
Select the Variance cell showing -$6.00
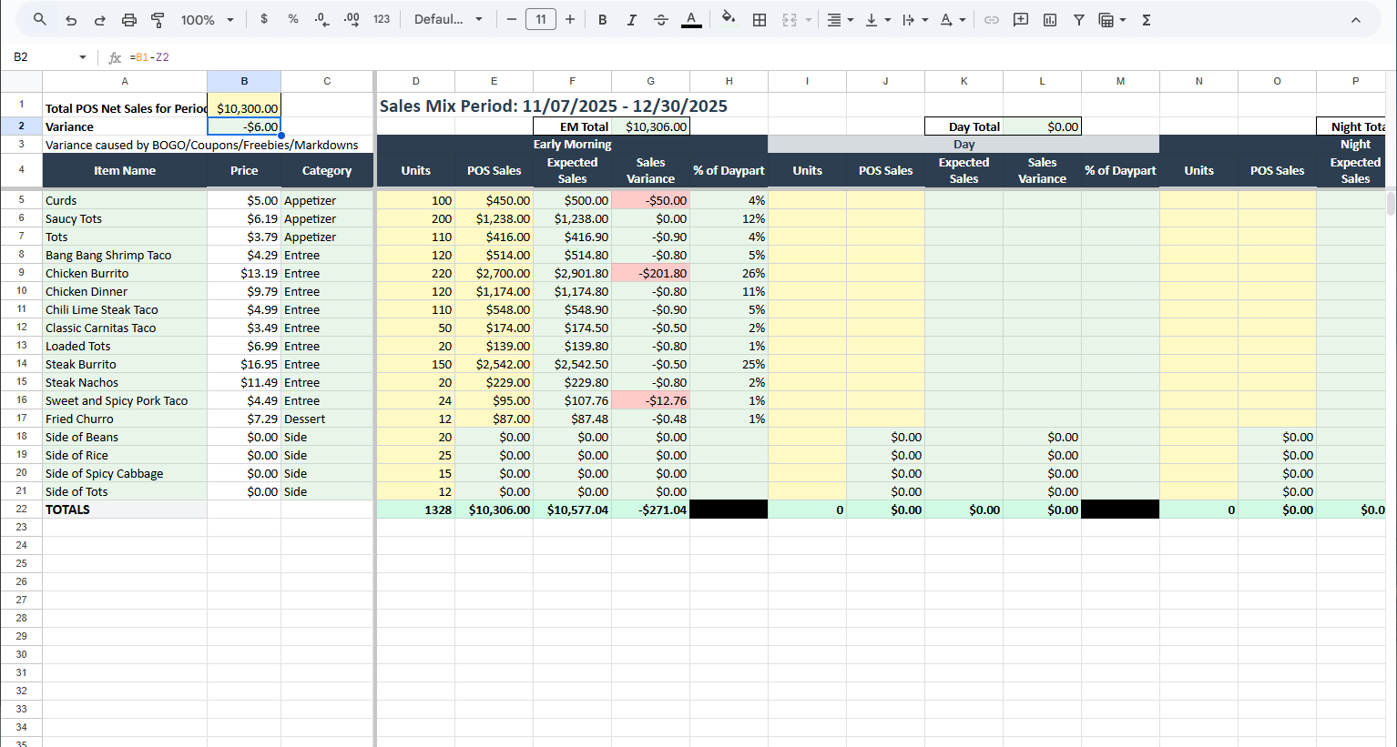click(x=244, y=126)
